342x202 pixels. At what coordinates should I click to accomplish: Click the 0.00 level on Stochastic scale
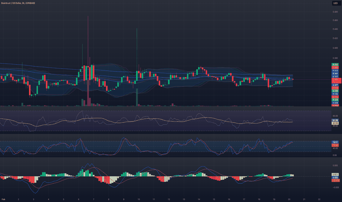[335, 155]
